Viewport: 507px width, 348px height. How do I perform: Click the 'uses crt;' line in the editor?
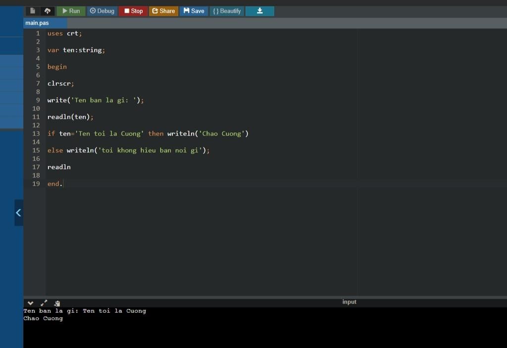(65, 33)
